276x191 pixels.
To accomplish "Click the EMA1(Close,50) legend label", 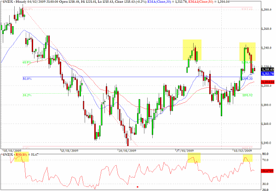I will tap(200, 2).
